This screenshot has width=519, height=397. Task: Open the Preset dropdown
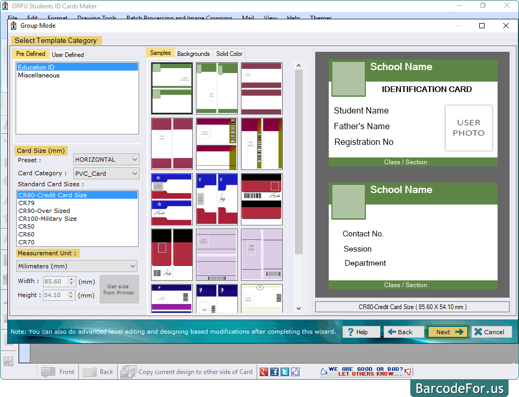[x=106, y=159]
